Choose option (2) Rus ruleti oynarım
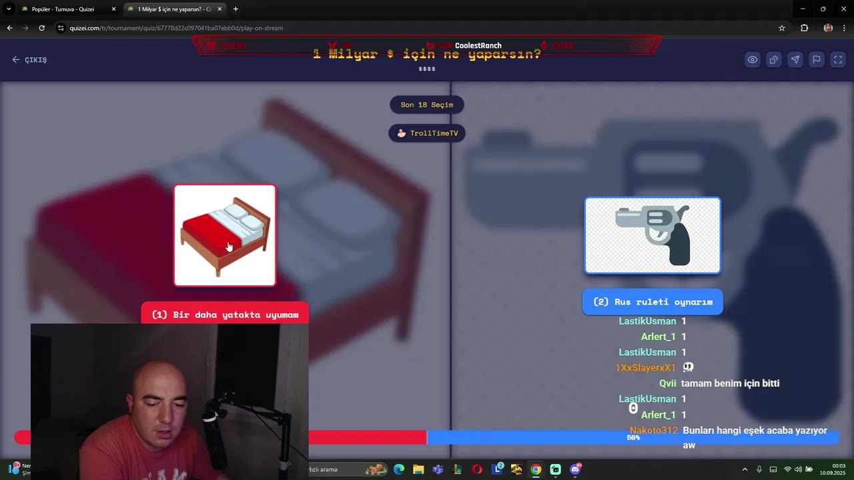 (653, 301)
